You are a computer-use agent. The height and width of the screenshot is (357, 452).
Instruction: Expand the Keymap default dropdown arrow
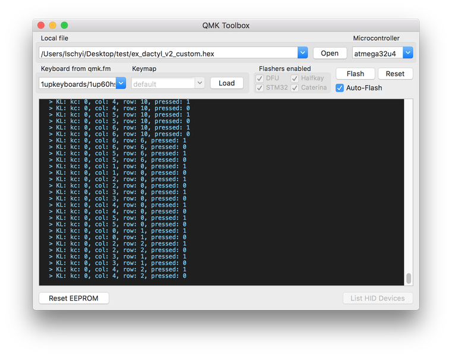click(200, 83)
